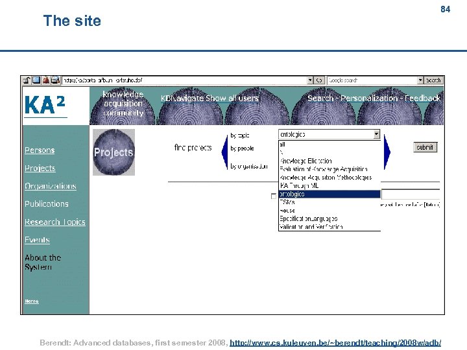Viewport: 467px width, 350px height.
Task: Open the kuleuven.be teaching URL in the footer
Action: [335, 343]
